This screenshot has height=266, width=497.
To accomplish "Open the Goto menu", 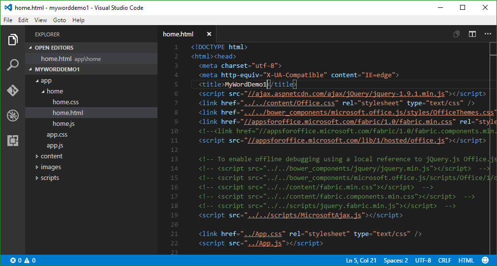I will coord(60,20).
